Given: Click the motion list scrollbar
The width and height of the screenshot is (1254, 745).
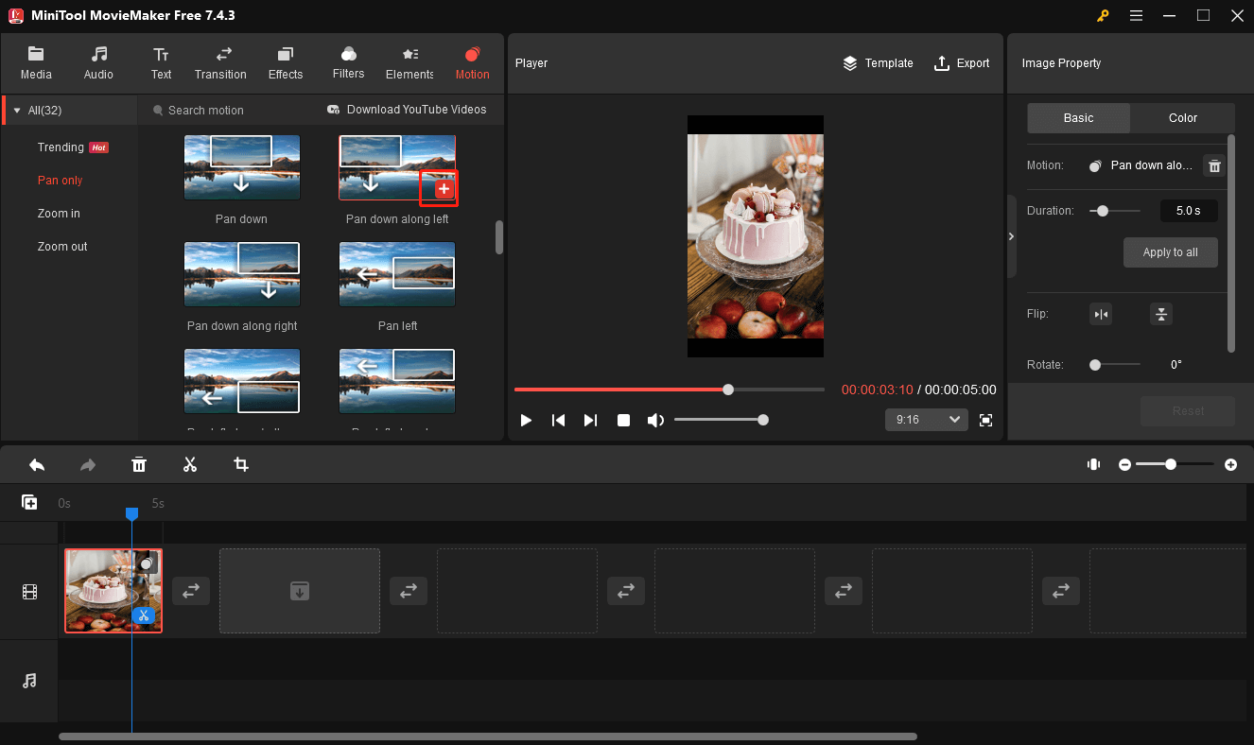Looking at the screenshot, I should (x=499, y=237).
